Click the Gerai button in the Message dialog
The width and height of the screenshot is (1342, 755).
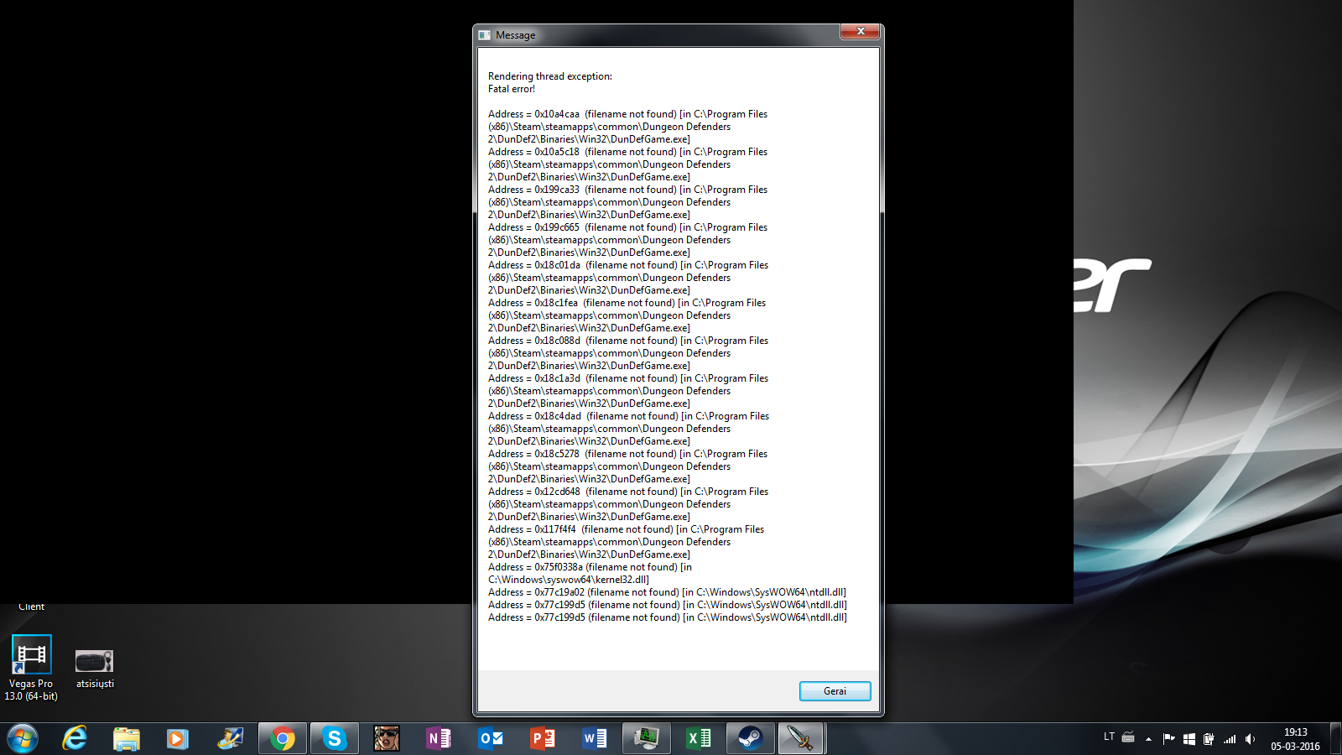[835, 691]
